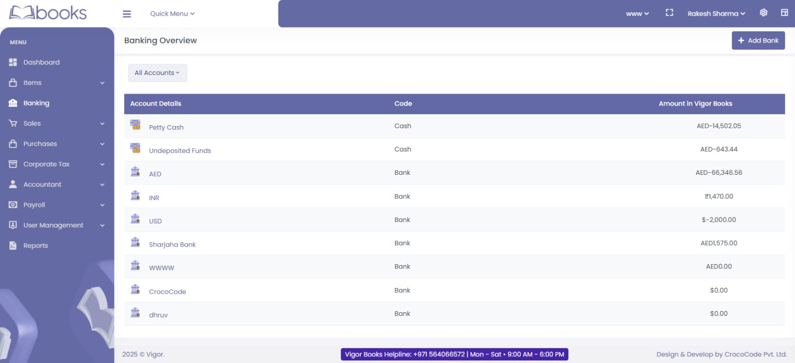Click the Payroll money icon in sidebar
Screen dimensions: 795x363
[x=13, y=205]
